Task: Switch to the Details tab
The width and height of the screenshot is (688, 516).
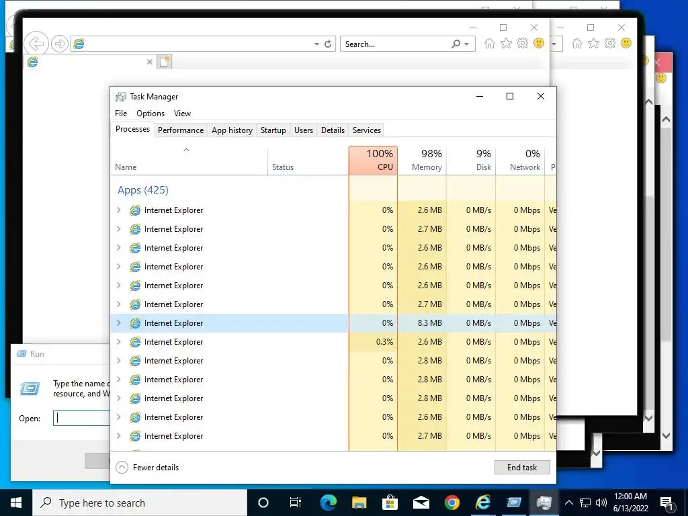Action: (333, 130)
